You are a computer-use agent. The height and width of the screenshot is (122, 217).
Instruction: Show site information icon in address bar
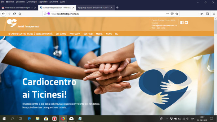pyautogui.click(x=45, y=14)
